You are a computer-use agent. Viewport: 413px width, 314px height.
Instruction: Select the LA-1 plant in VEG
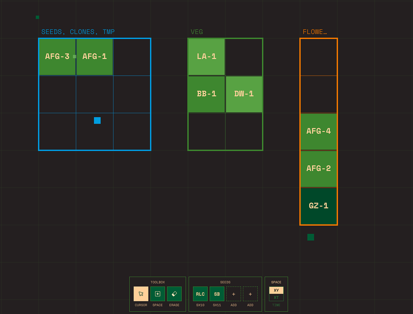(206, 57)
